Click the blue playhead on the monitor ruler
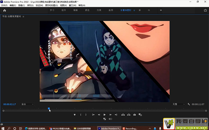The width and height of the screenshot is (209, 130). (x=49, y=108)
